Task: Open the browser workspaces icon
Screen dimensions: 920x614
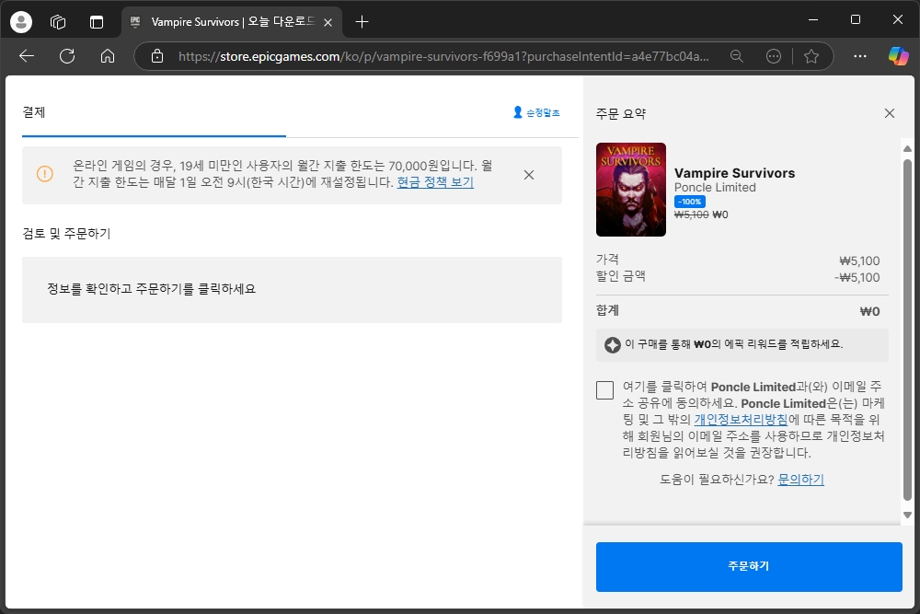Action: (x=58, y=22)
